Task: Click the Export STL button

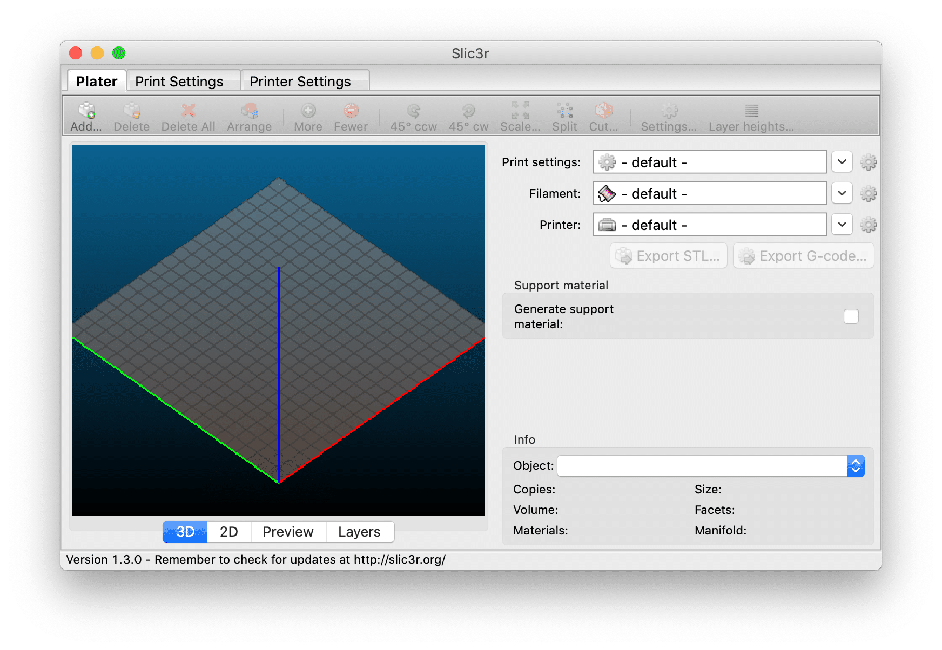Action: click(669, 256)
